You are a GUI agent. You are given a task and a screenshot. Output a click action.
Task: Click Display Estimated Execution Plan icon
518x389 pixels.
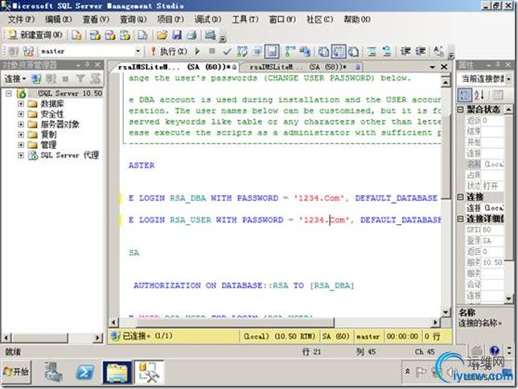(x=242, y=52)
